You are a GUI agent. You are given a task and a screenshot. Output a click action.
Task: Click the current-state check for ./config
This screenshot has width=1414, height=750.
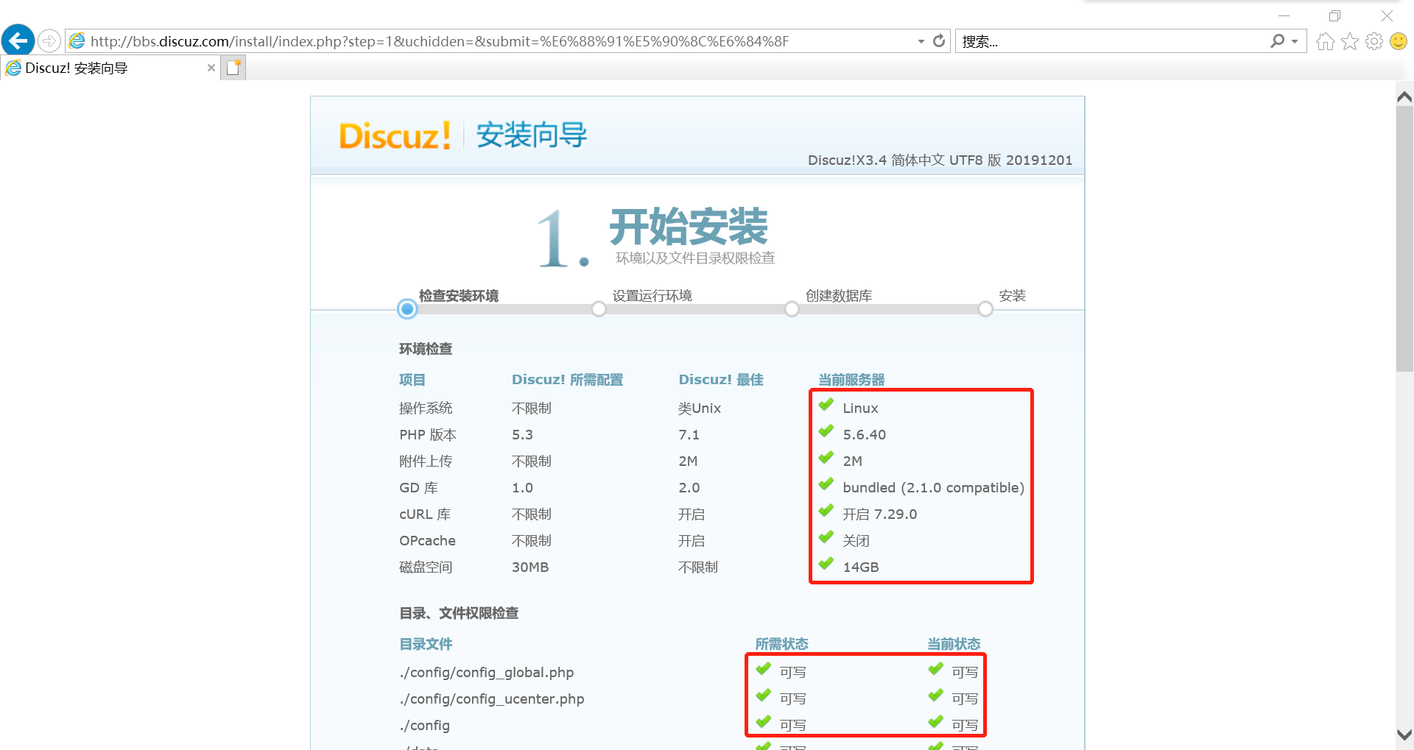tap(936, 722)
